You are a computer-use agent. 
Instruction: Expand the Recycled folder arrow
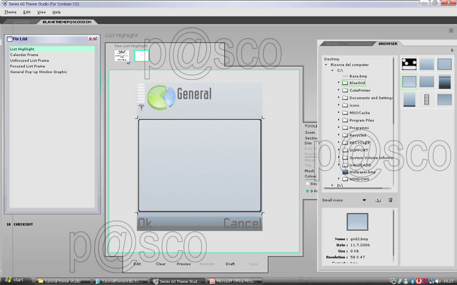pos(339,135)
